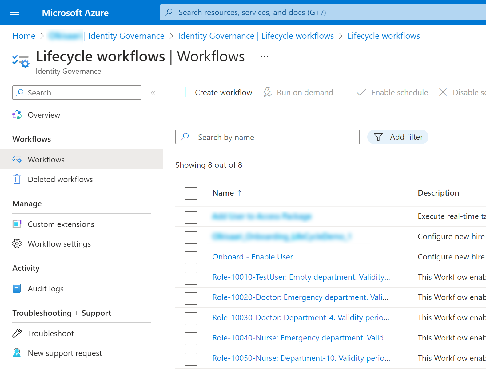Check the box for Role-10010-TestUser workflow
Screen dimensions: 486x381
[191, 278]
